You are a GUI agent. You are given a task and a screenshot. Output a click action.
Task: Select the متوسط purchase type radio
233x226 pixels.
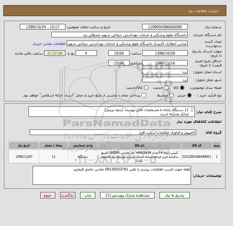click(x=172, y=95)
